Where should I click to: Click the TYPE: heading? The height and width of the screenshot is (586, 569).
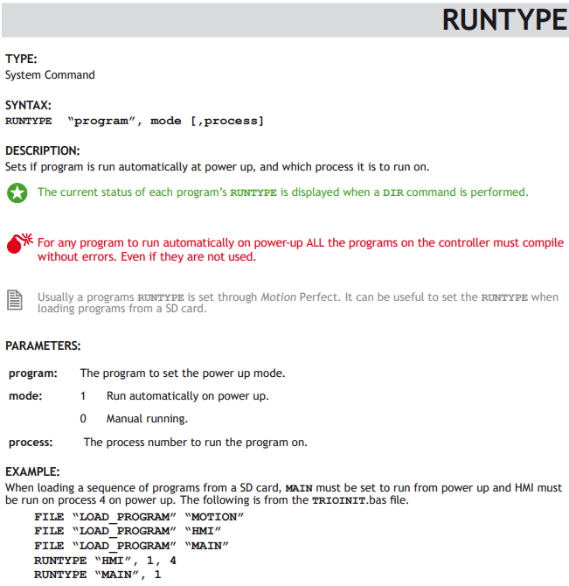(x=21, y=59)
